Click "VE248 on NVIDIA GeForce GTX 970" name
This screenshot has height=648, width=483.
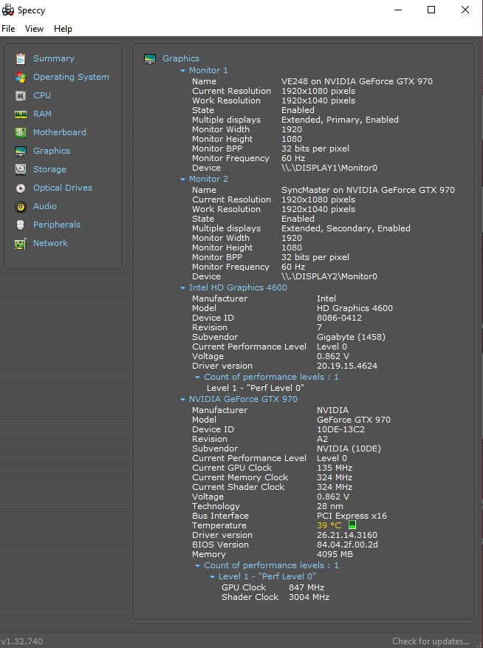pyautogui.click(x=357, y=81)
